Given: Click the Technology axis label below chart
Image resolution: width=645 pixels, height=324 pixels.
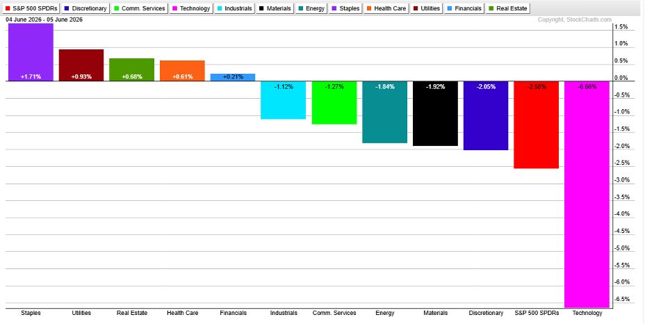Looking at the screenshot, I should (x=587, y=313).
